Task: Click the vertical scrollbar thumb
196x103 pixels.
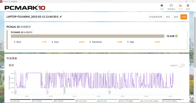Action: click(x=195, y=42)
